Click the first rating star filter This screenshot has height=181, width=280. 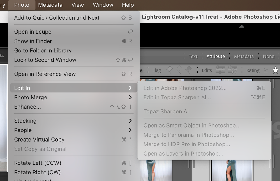click(x=275, y=70)
